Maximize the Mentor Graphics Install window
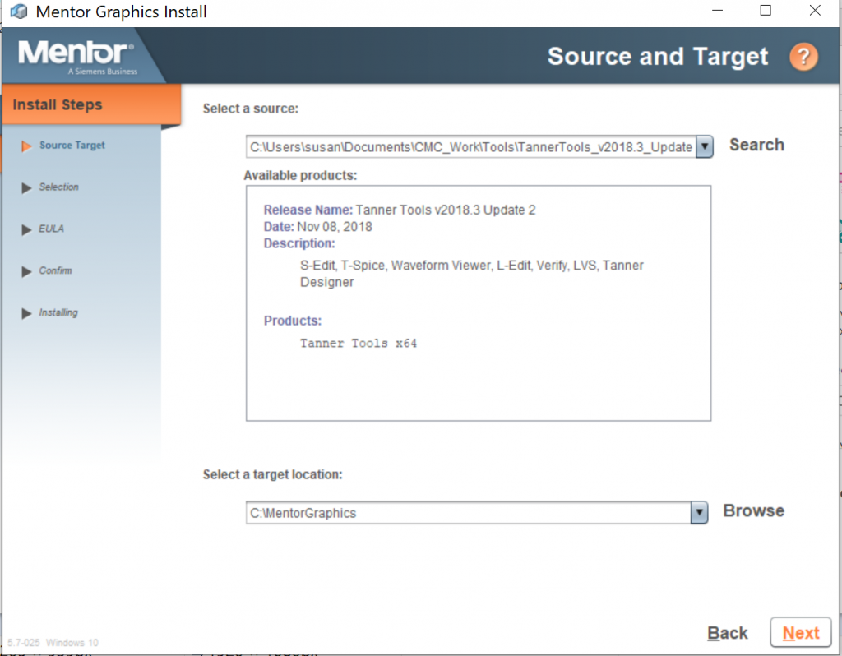This screenshot has width=842, height=656. click(766, 11)
